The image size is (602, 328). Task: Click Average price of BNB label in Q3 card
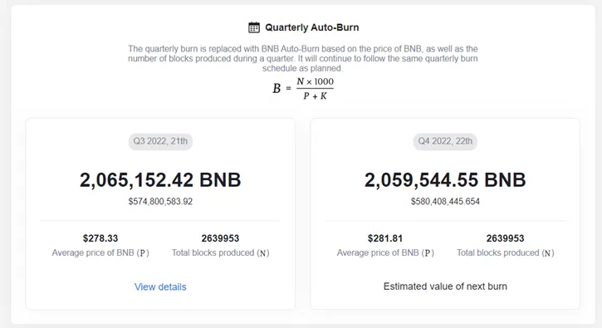pos(100,253)
